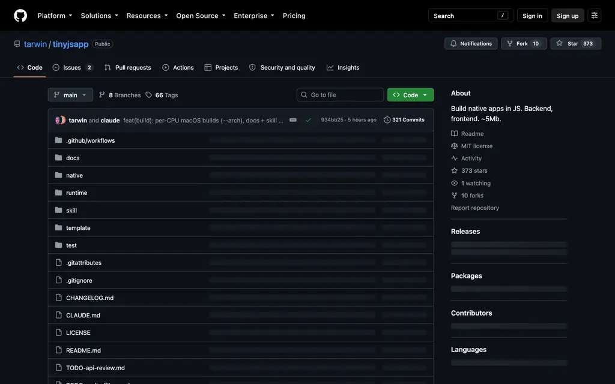Viewport: 615px width, 384px height.
Task: View 8 Branches link
Action: 120,95
